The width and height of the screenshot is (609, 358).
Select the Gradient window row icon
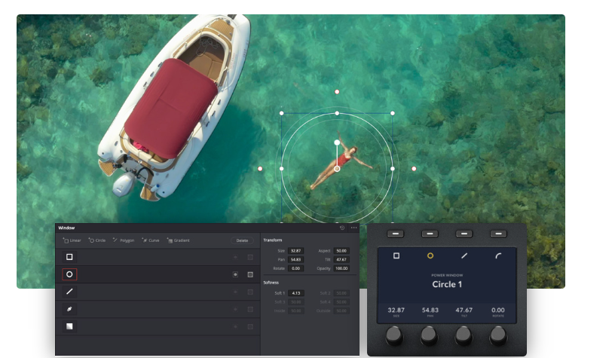(69, 326)
